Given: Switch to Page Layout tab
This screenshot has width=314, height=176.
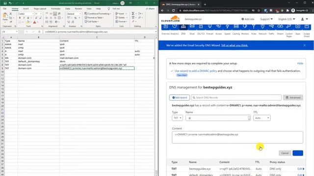Looking at the screenshot, I should (x=40, y=9).
